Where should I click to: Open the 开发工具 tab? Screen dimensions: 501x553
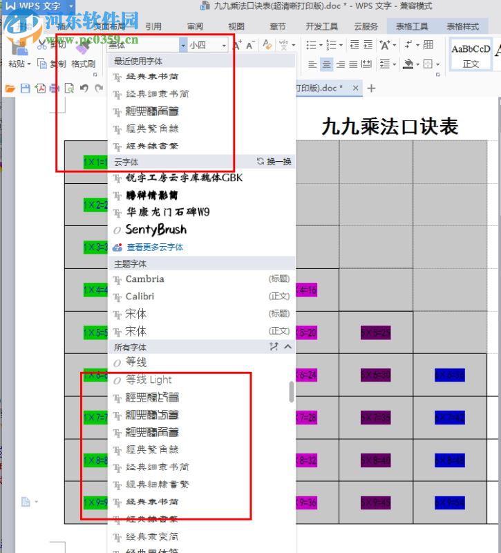(321, 26)
